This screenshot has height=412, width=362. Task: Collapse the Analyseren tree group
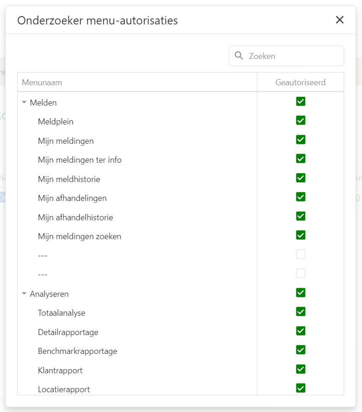pos(24,294)
